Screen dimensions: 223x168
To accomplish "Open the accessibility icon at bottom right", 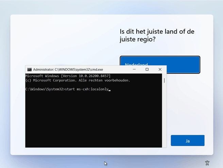I will [x=207, y=163].
